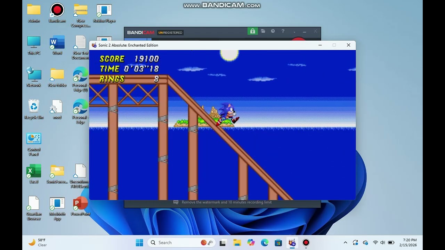This screenshot has height=250, width=445.
Task: Open the Control Panel desktop icon
Action: pyautogui.click(x=34, y=144)
